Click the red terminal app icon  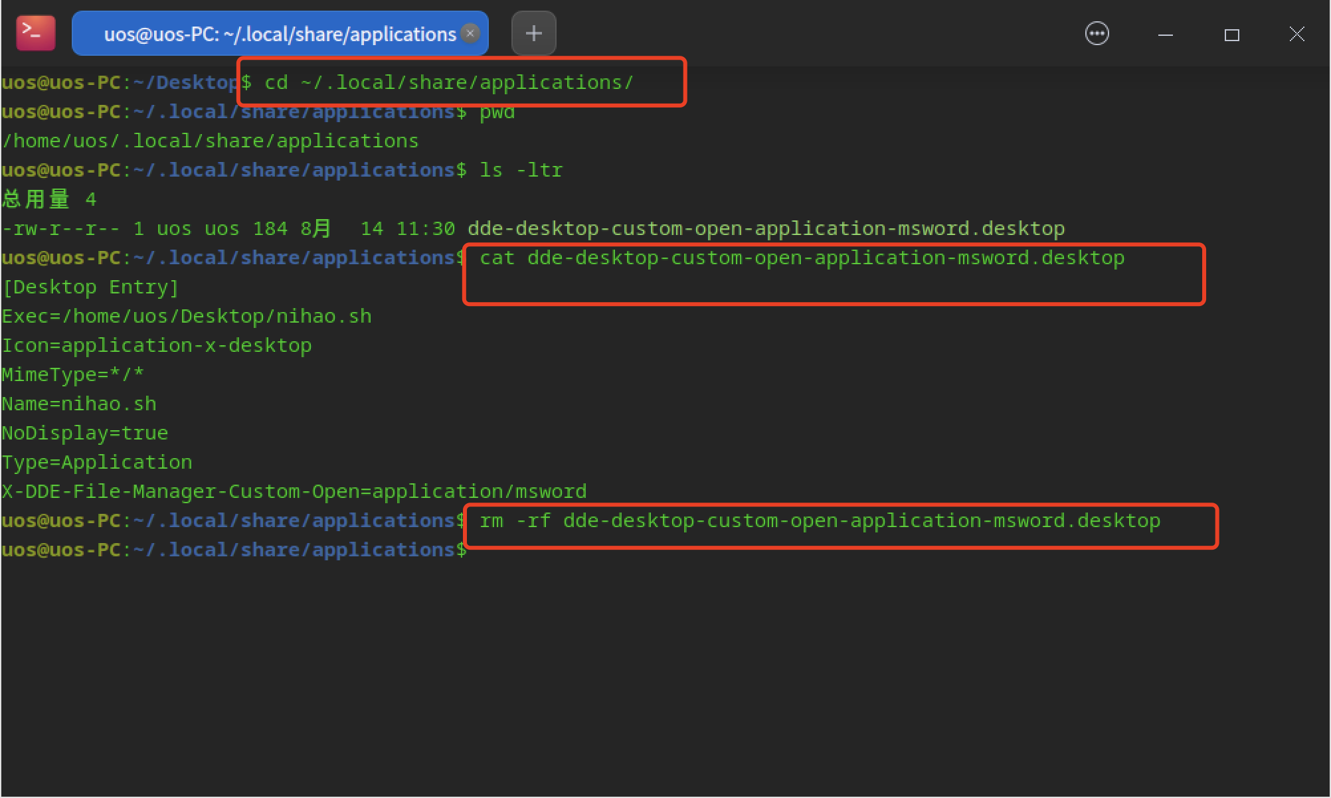pyautogui.click(x=35, y=33)
